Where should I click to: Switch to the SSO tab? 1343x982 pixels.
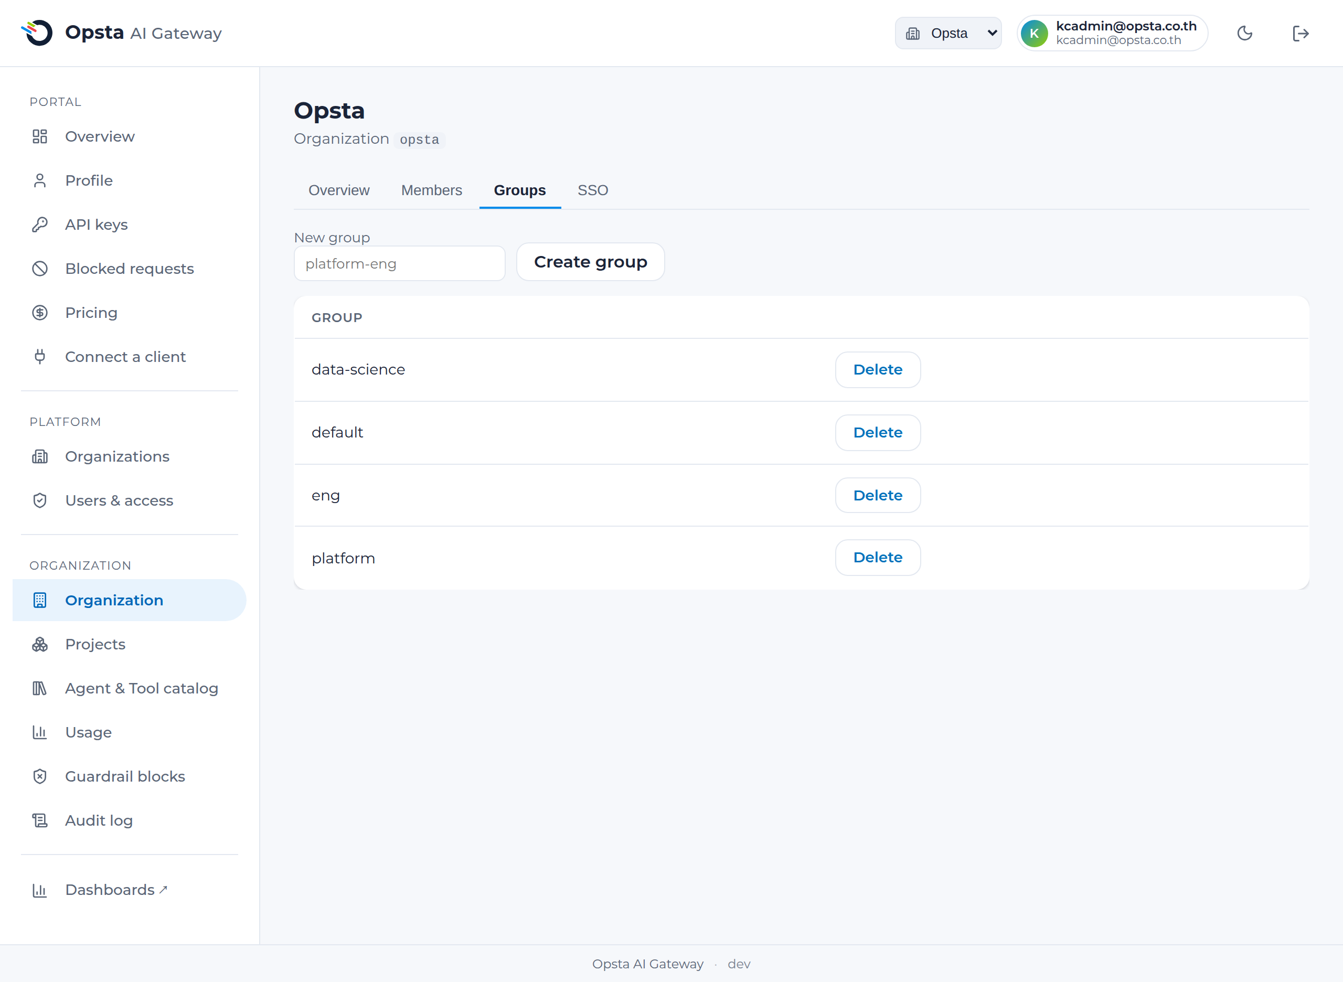593,190
